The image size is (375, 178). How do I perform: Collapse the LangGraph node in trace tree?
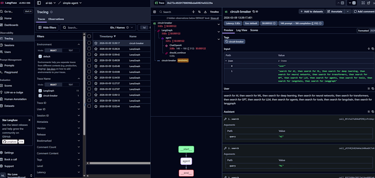click(219, 32)
